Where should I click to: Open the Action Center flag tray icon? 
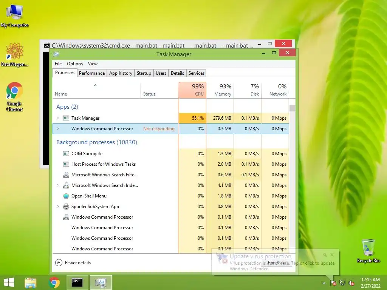333,283
